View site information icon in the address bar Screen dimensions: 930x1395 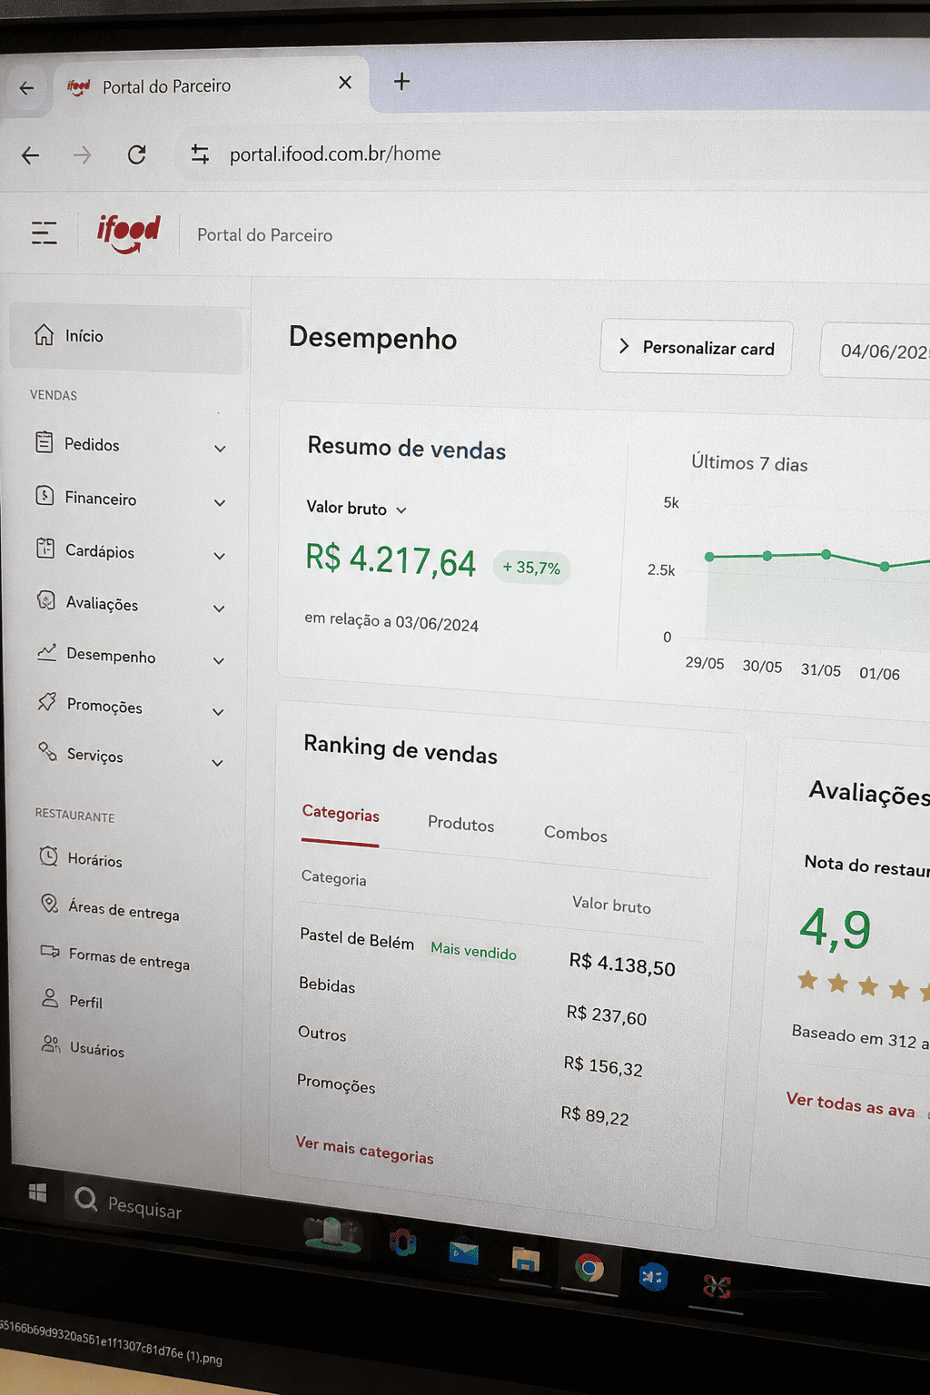tap(200, 154)
